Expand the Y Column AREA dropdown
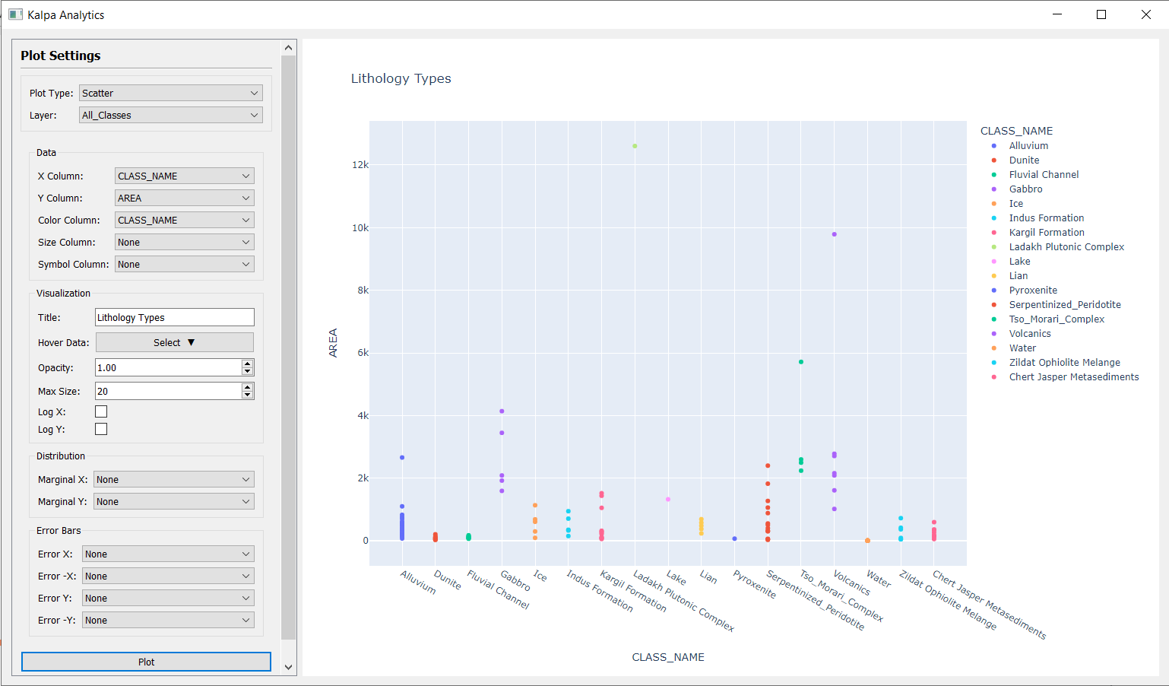The image size is (1169, 686). 184,198
